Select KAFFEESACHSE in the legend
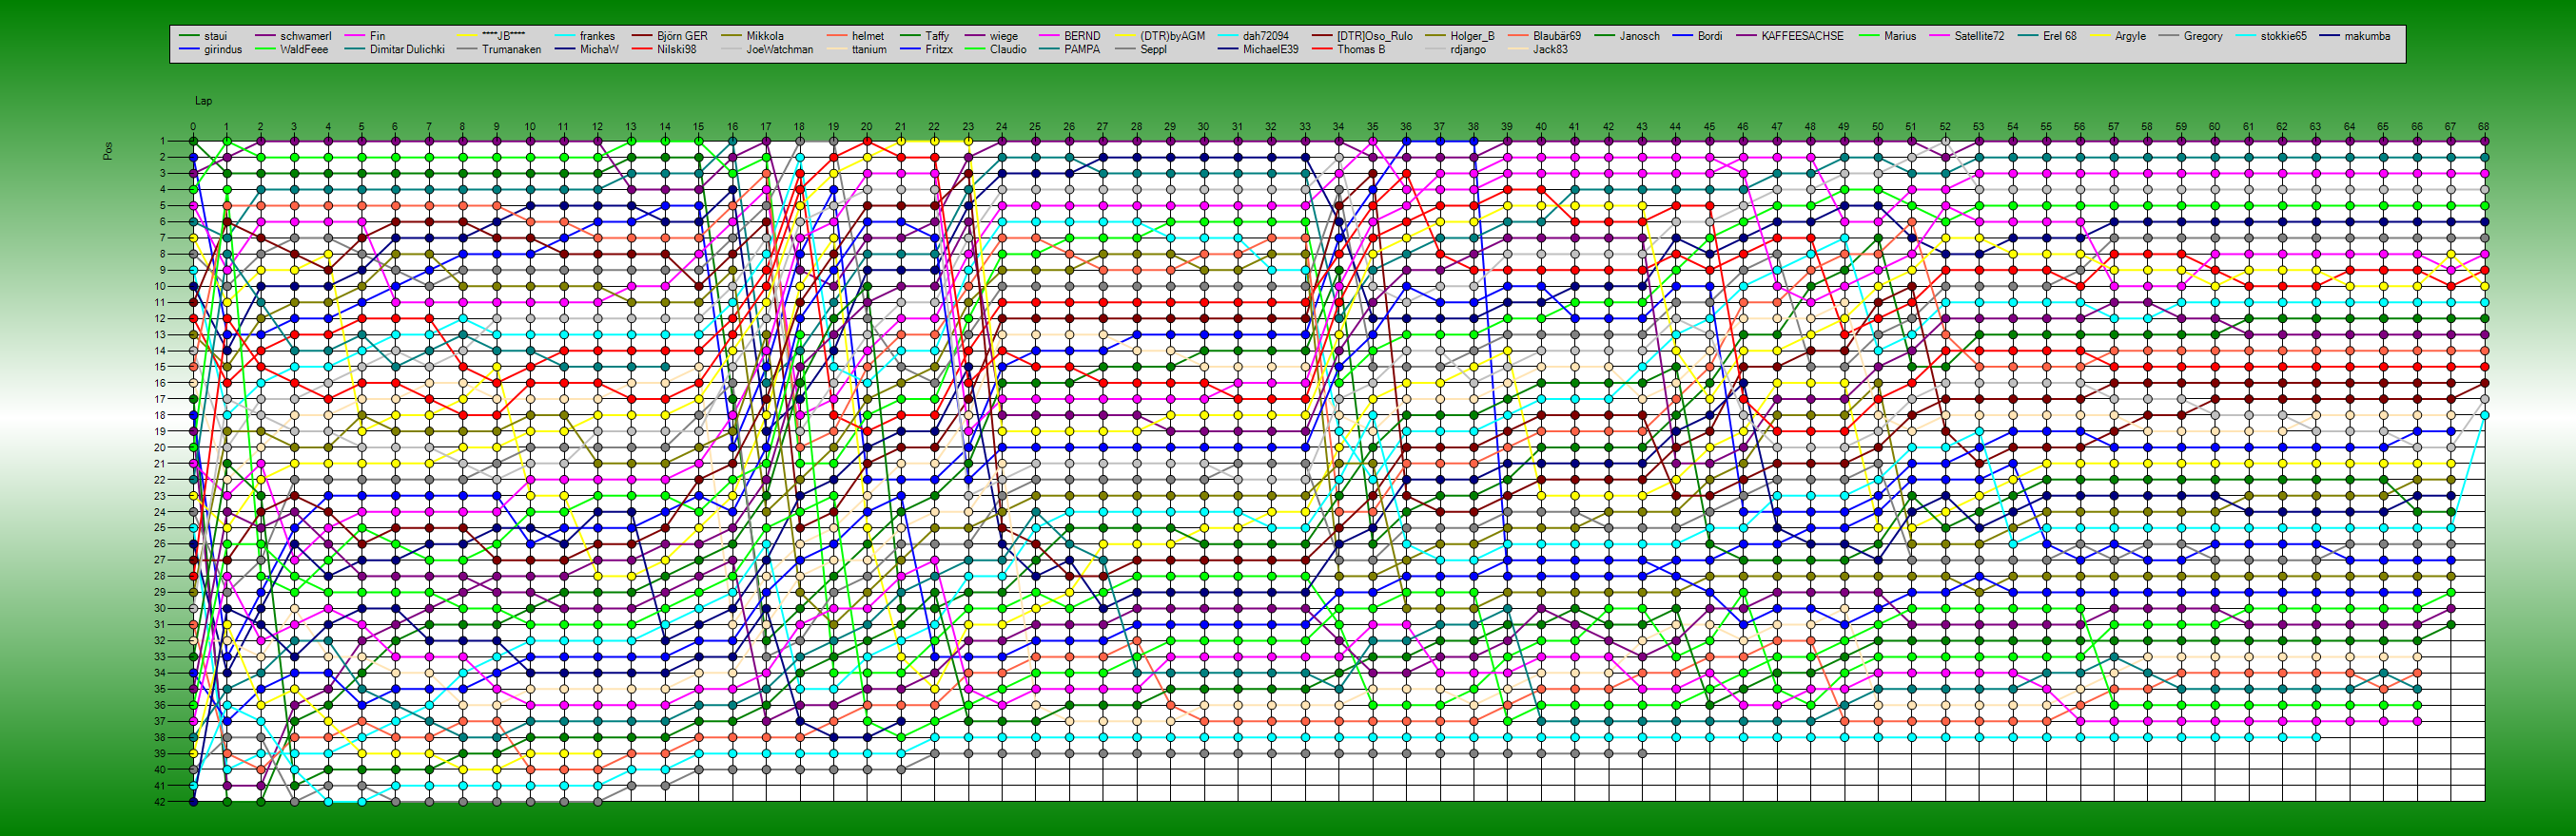The height and width of the screenshot is (836, 2576). (1802, 36)
